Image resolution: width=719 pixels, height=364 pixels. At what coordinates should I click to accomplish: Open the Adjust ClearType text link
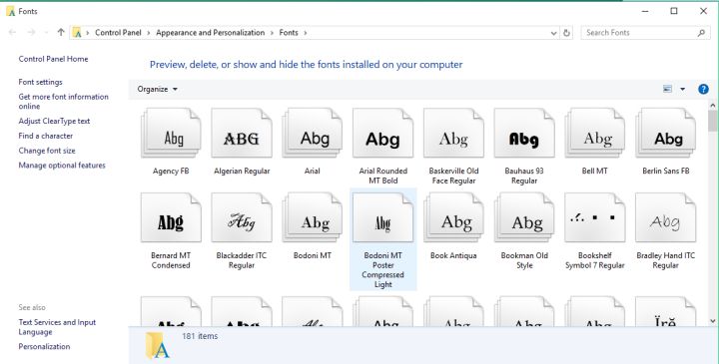(54, 121)
